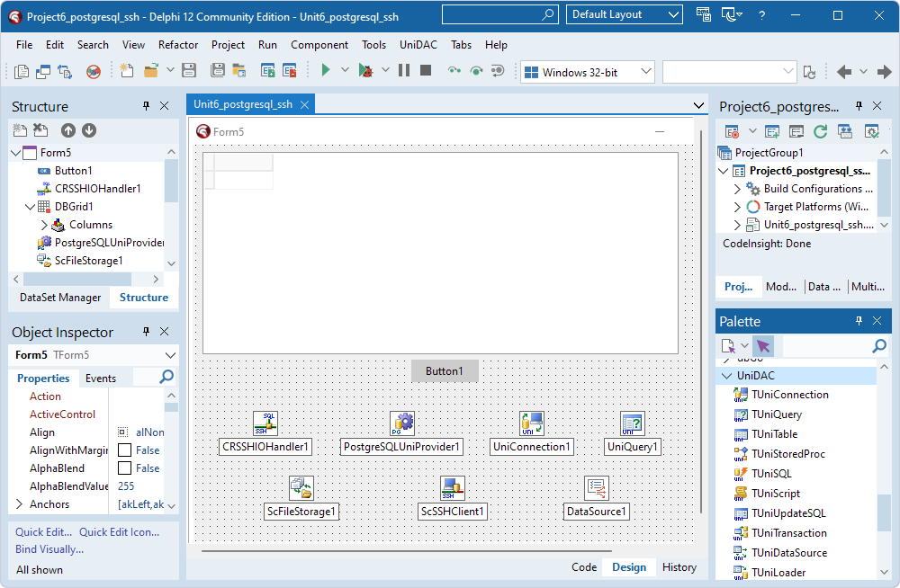Expand the Anchors property

19,504
